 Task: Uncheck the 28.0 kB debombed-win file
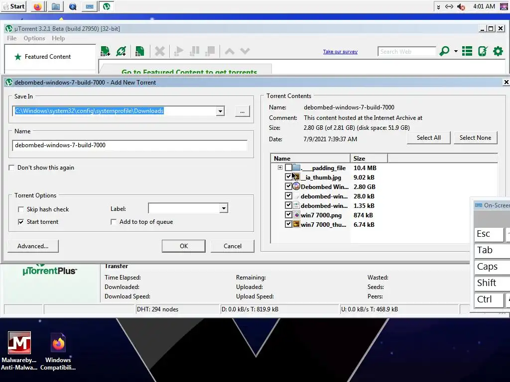pyautogui.click(x=288, y=196)
